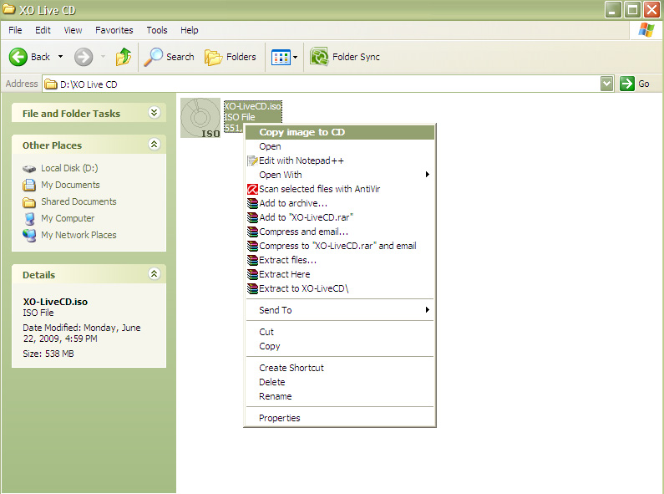Choose Create Shortcut
Viewport: 664px width, 494px height.
(340, 368)
